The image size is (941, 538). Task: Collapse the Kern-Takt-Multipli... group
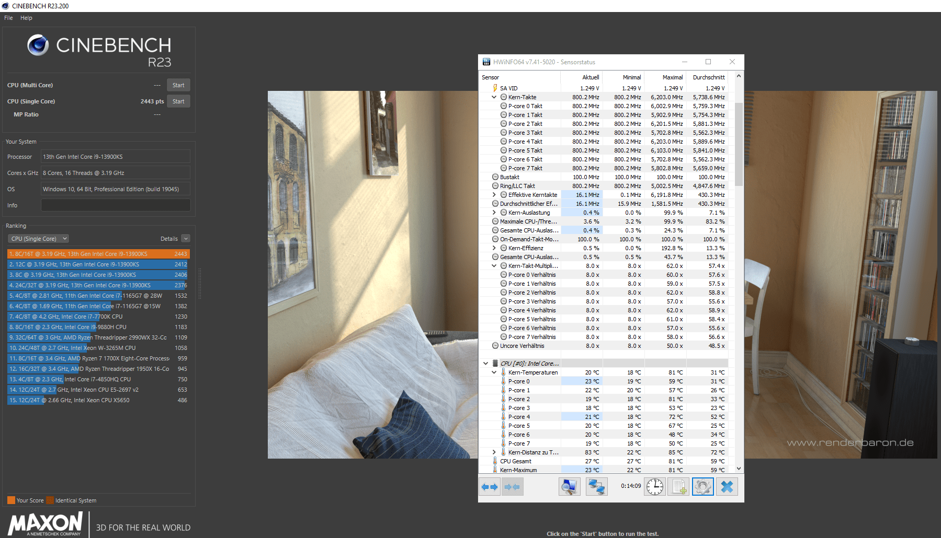(x=494, y=266)
